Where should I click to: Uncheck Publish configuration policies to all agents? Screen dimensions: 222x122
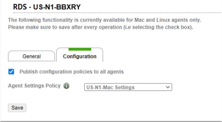[x=11, y=71]
